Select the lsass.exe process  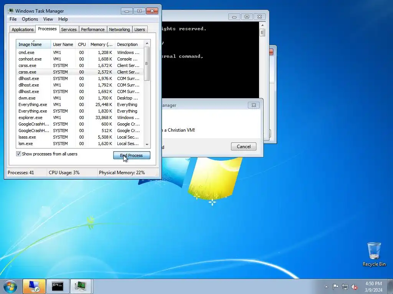click(x=80, y=137)
